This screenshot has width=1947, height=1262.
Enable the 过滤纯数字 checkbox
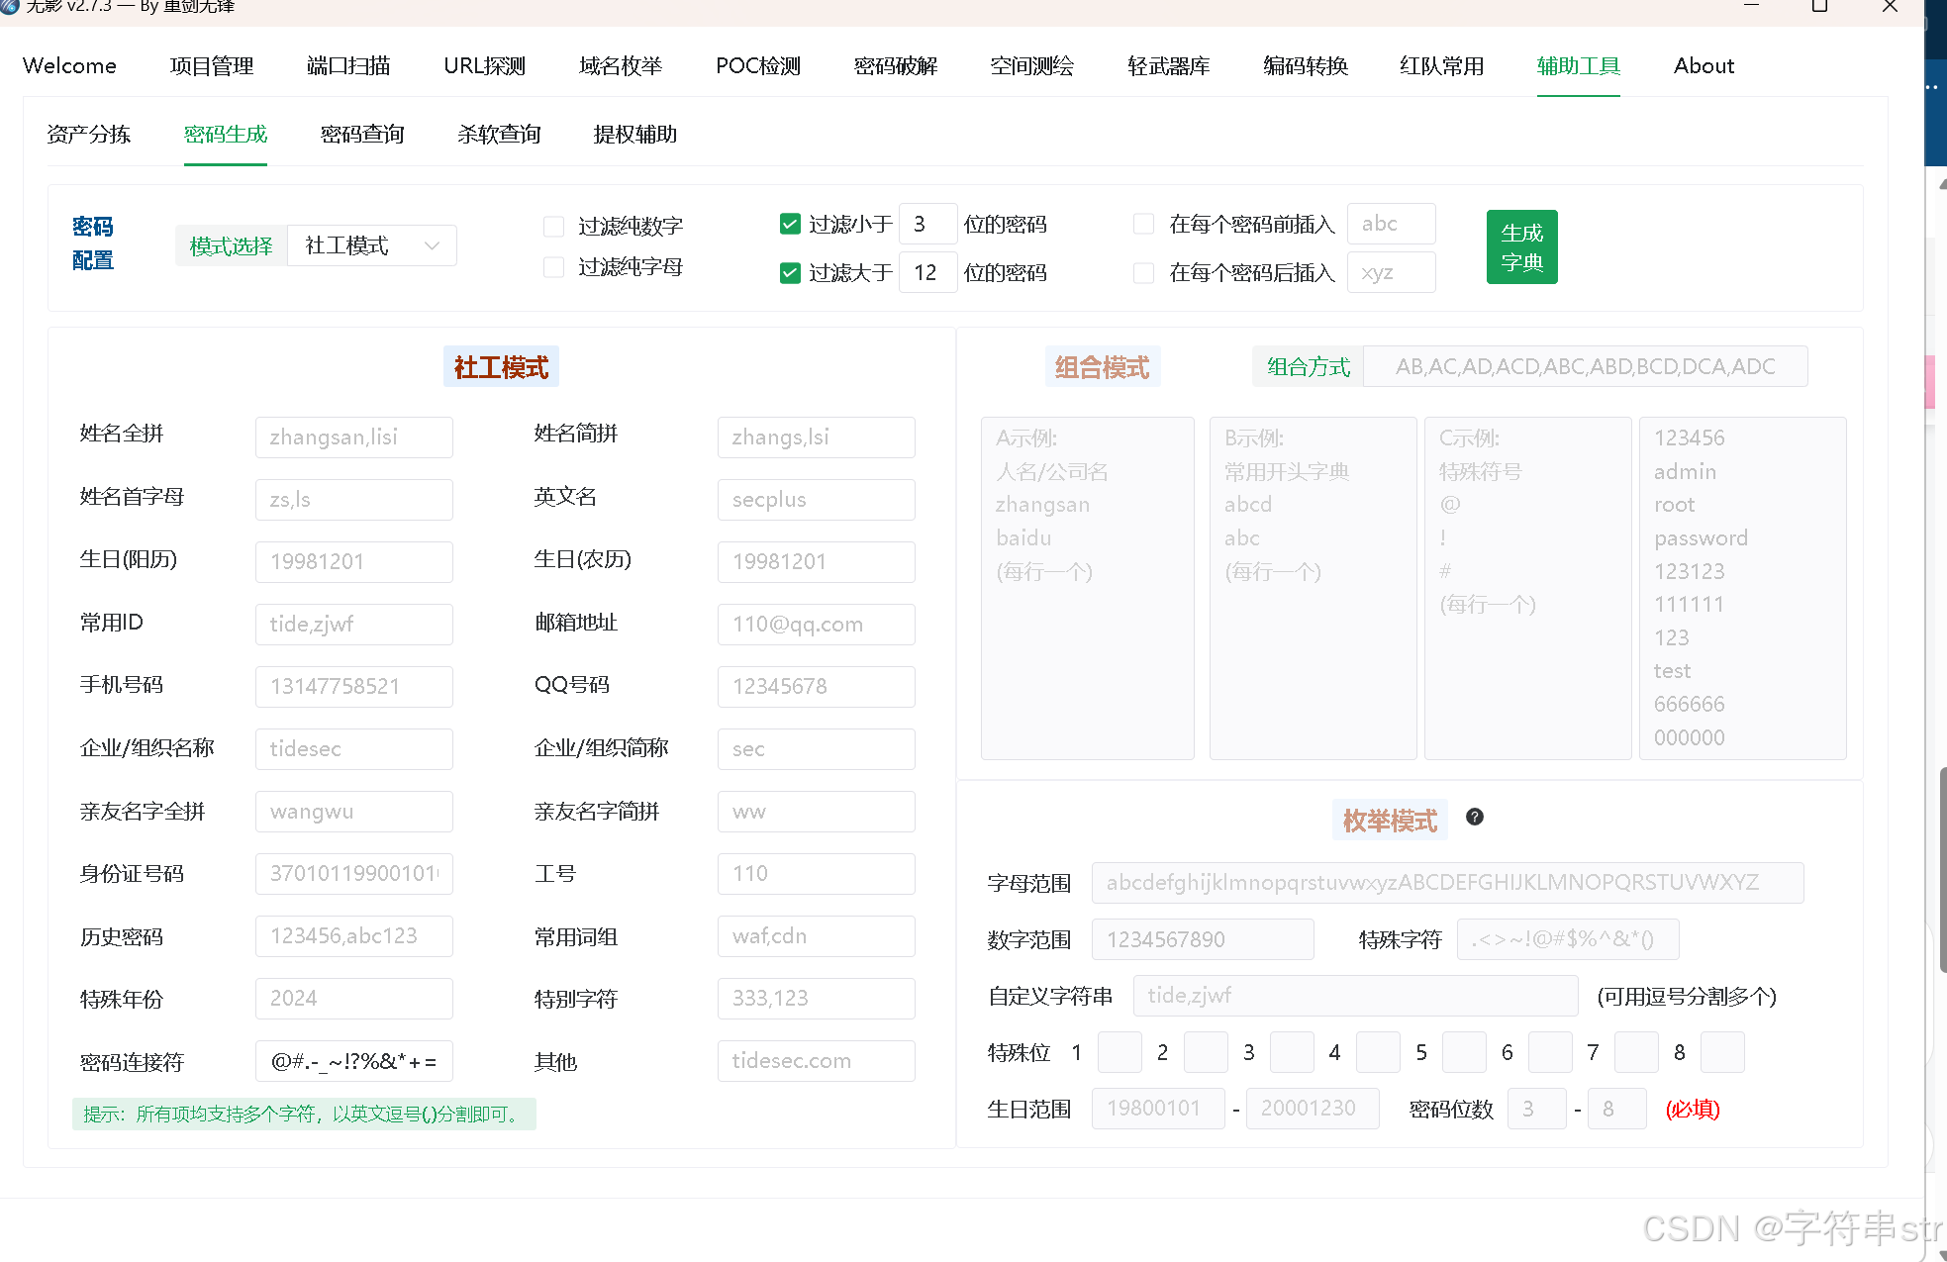coord(554,227)
